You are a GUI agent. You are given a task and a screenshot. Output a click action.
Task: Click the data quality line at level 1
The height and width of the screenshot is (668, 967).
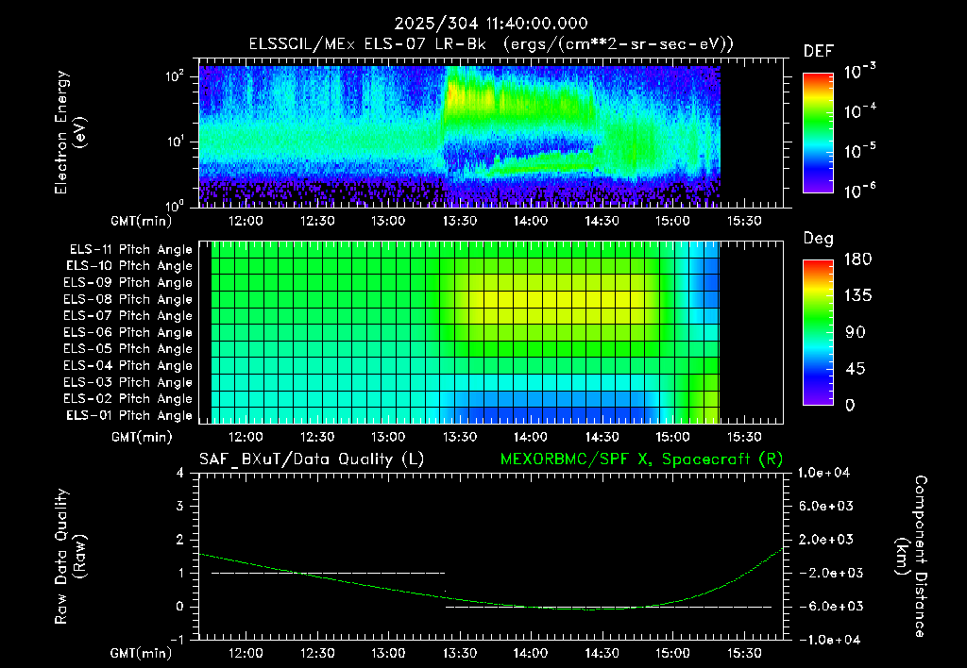pos(328,573)
